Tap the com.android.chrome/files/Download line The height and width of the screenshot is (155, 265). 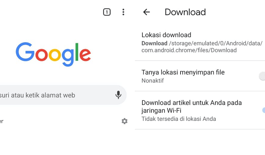tap(189, 50)
